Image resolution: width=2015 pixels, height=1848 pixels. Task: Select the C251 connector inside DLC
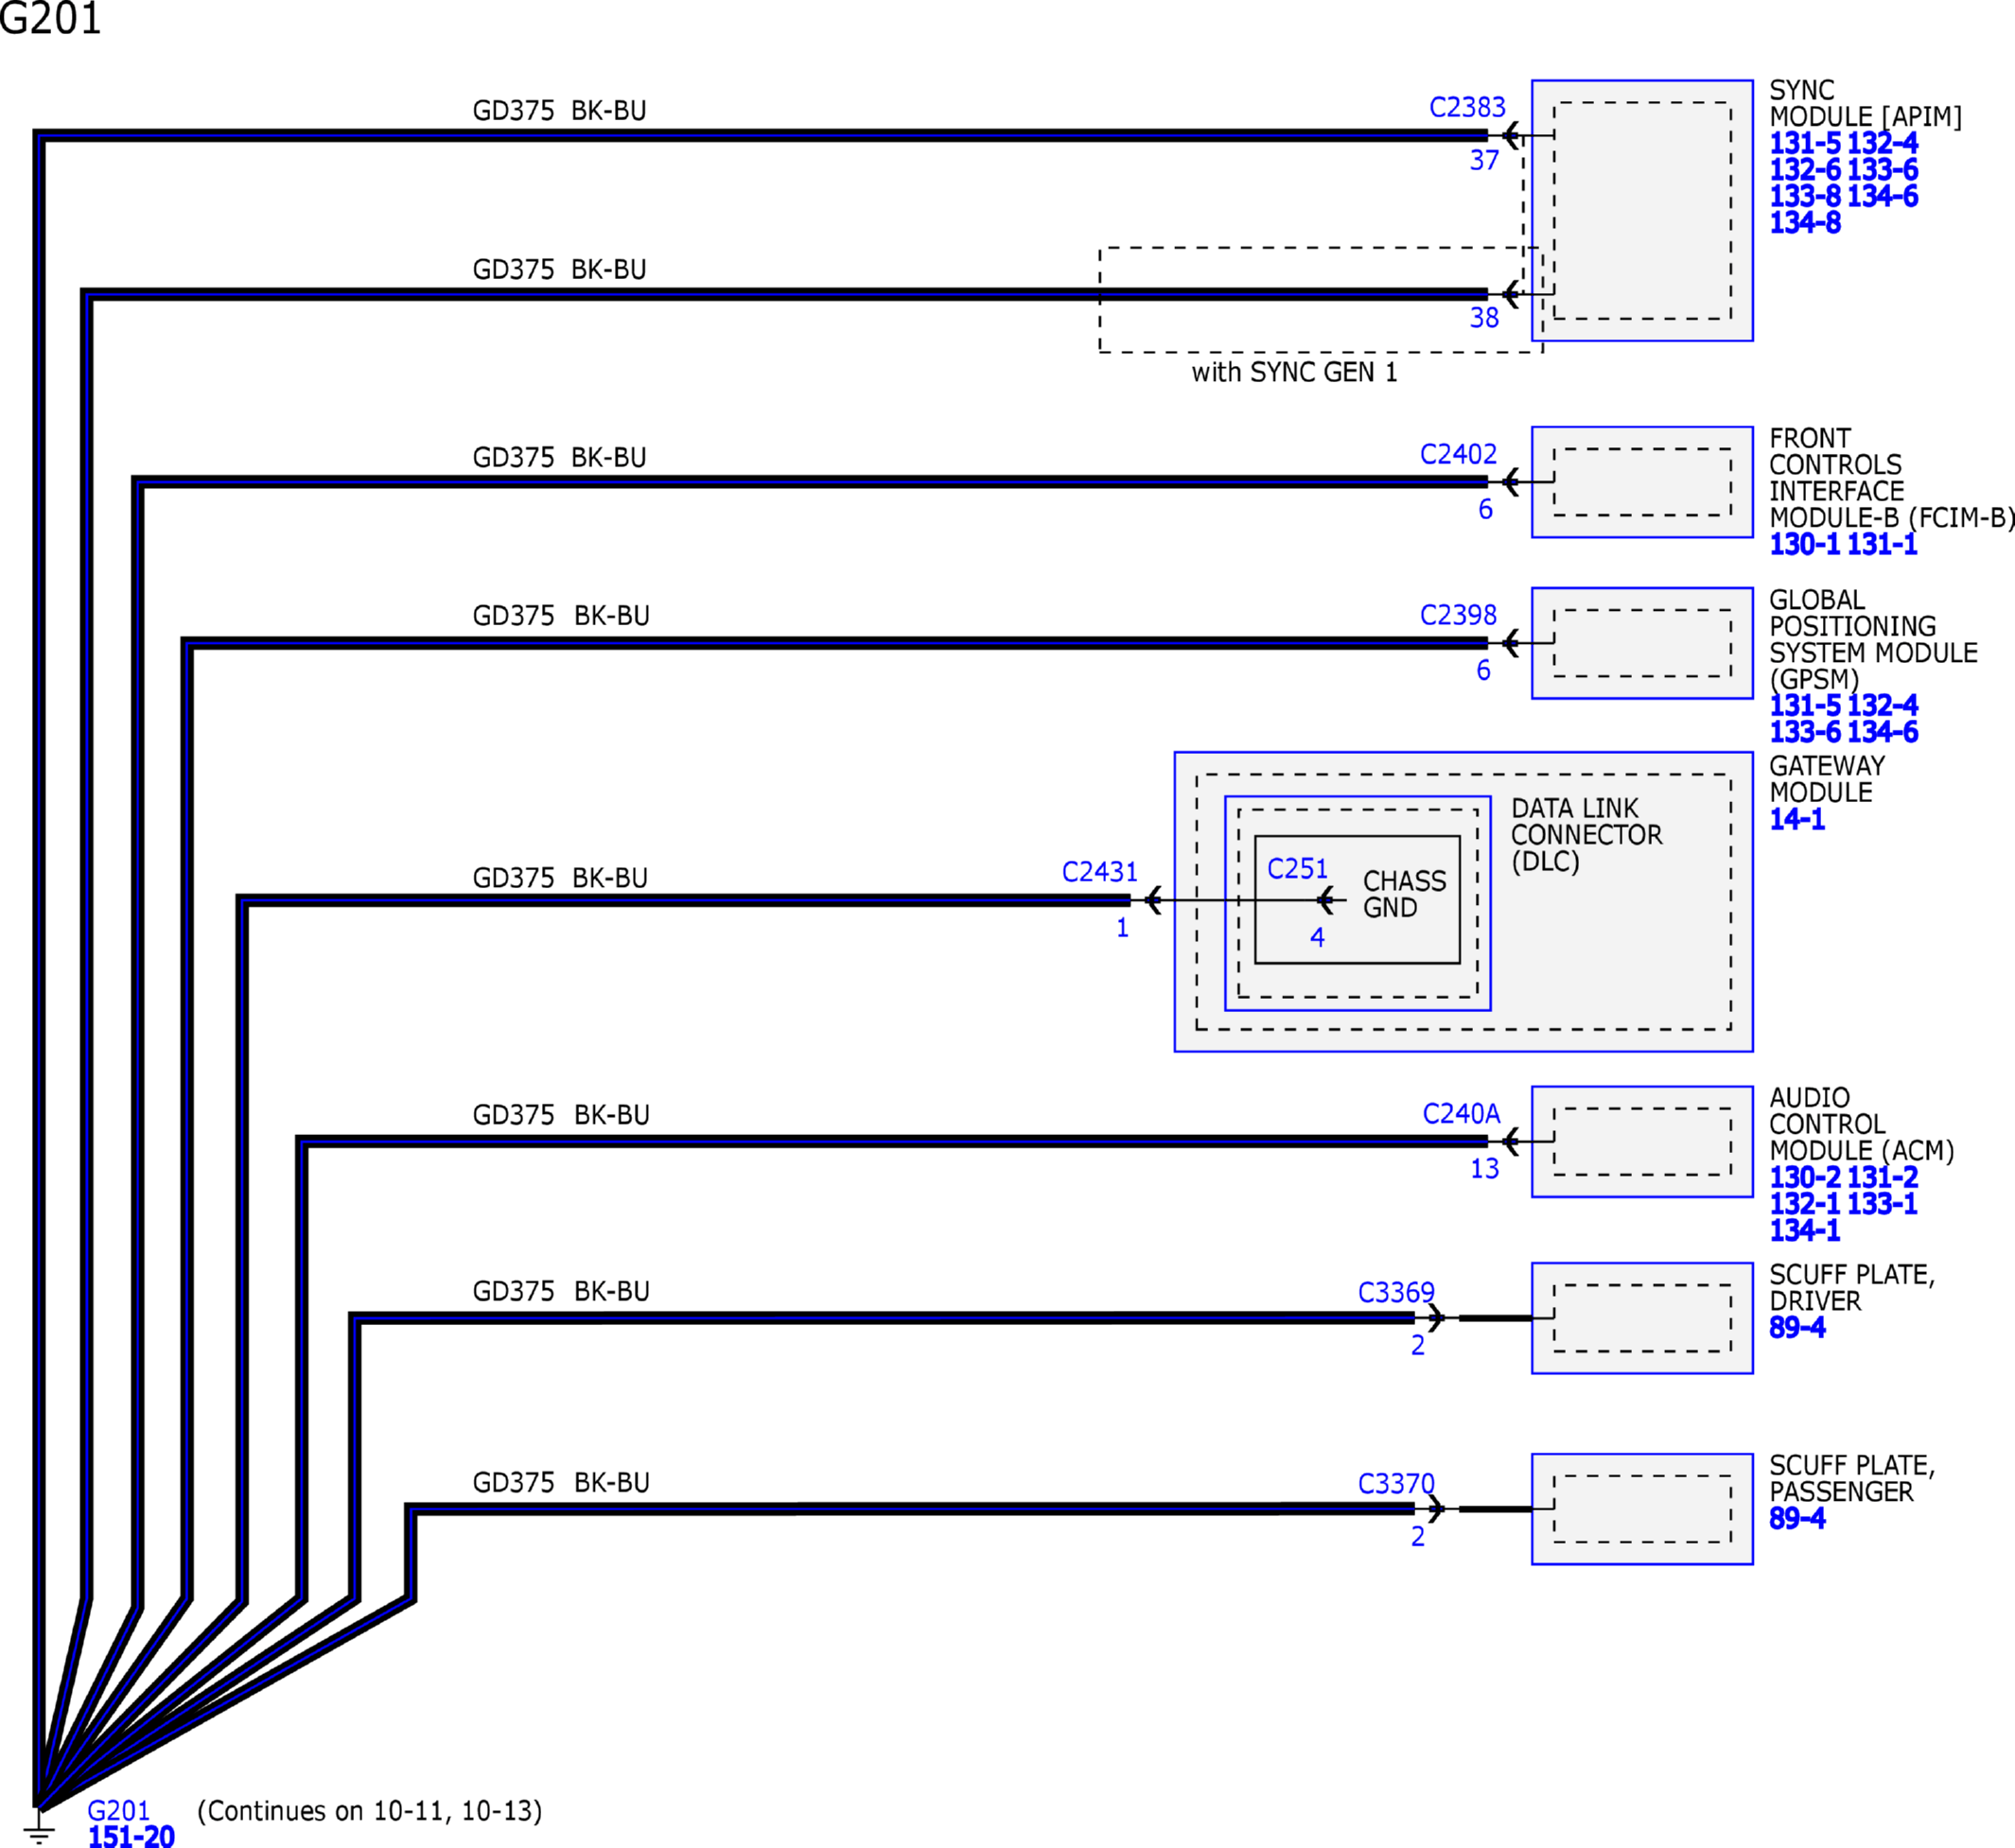pos(1297,869)
